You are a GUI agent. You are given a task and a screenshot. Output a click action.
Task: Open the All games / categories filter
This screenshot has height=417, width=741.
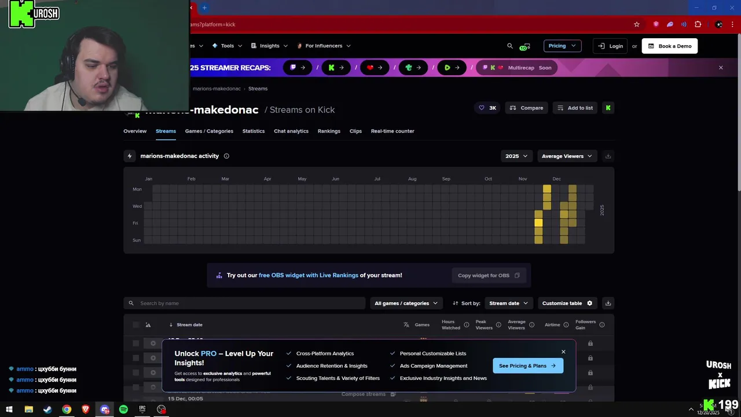click(406, 303)
